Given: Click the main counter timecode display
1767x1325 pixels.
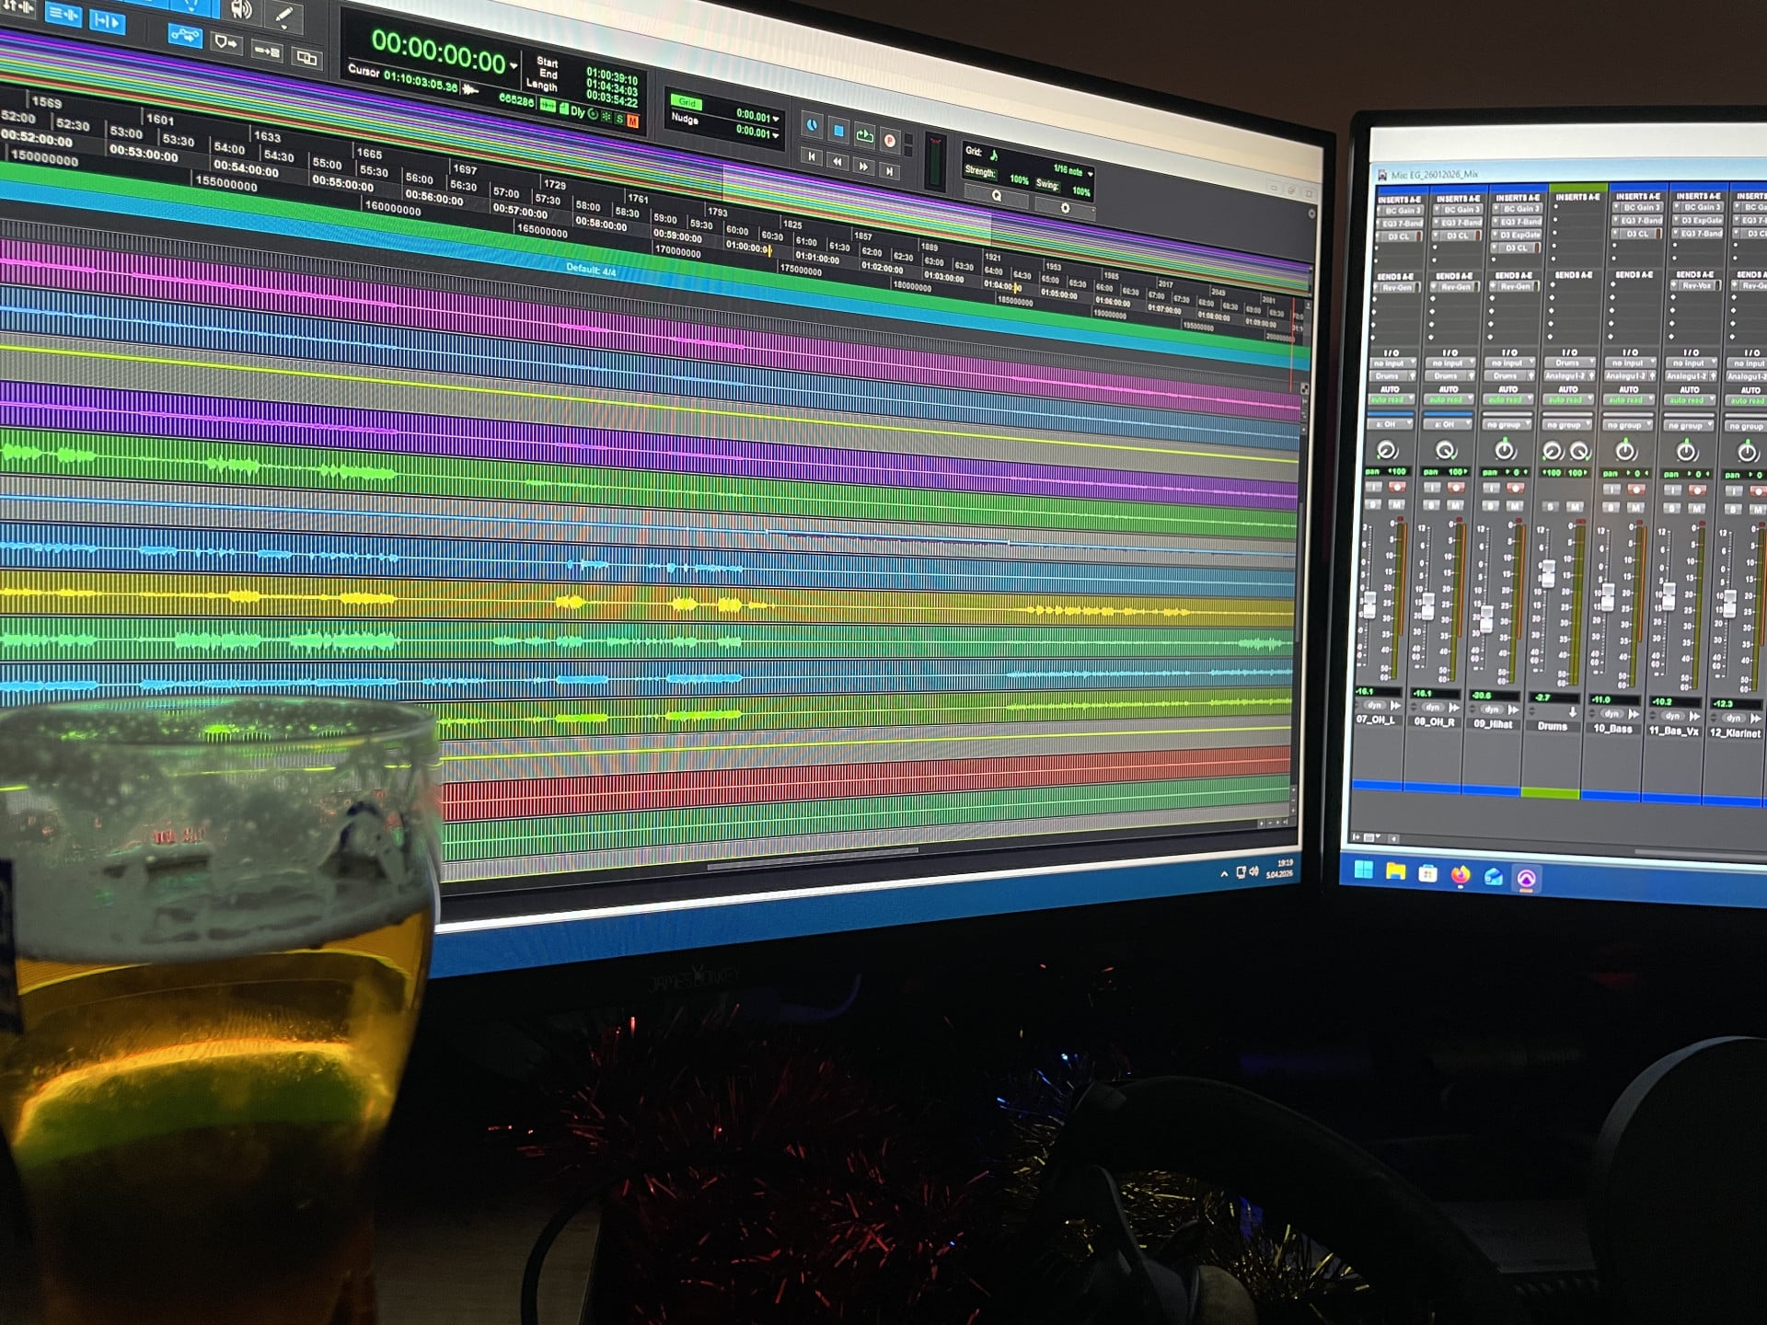Looking at the screenshot, I should [439, 52].
